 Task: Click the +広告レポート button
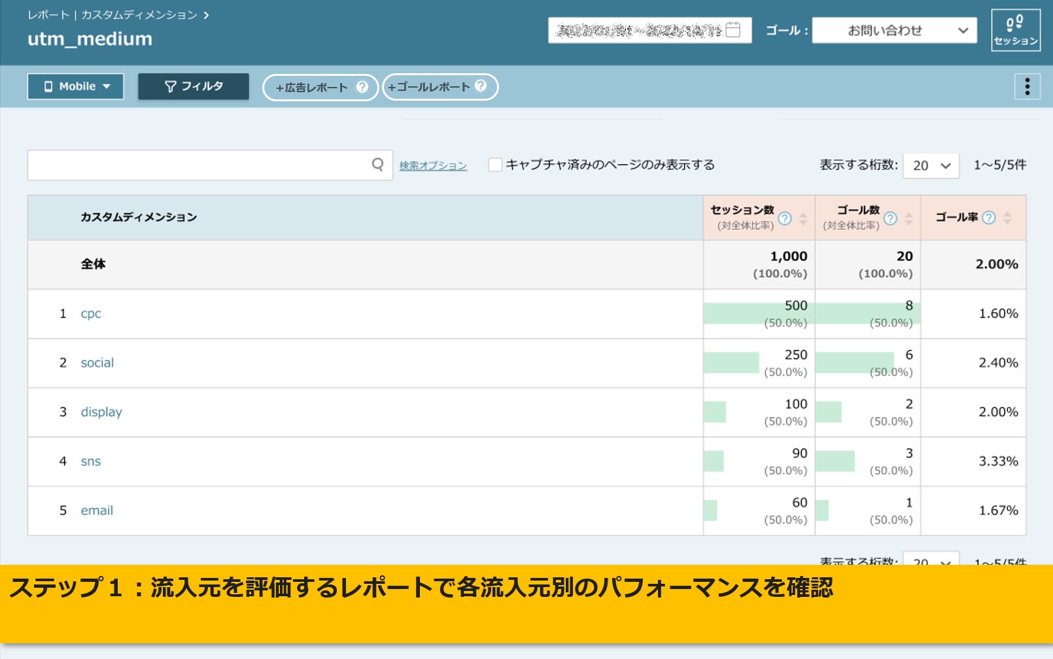pyautogui.click(x=320, y=87)
